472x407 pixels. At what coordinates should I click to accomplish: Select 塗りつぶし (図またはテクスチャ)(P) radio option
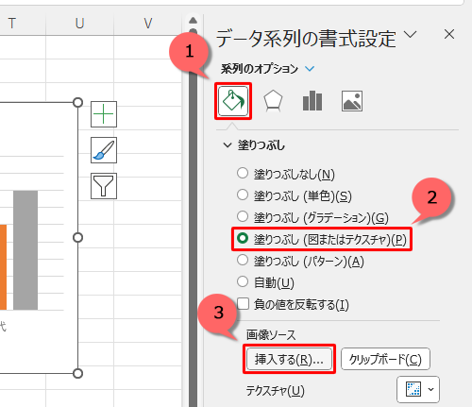point(243,238)
